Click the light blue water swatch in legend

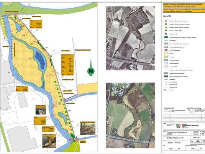[166, 60]
